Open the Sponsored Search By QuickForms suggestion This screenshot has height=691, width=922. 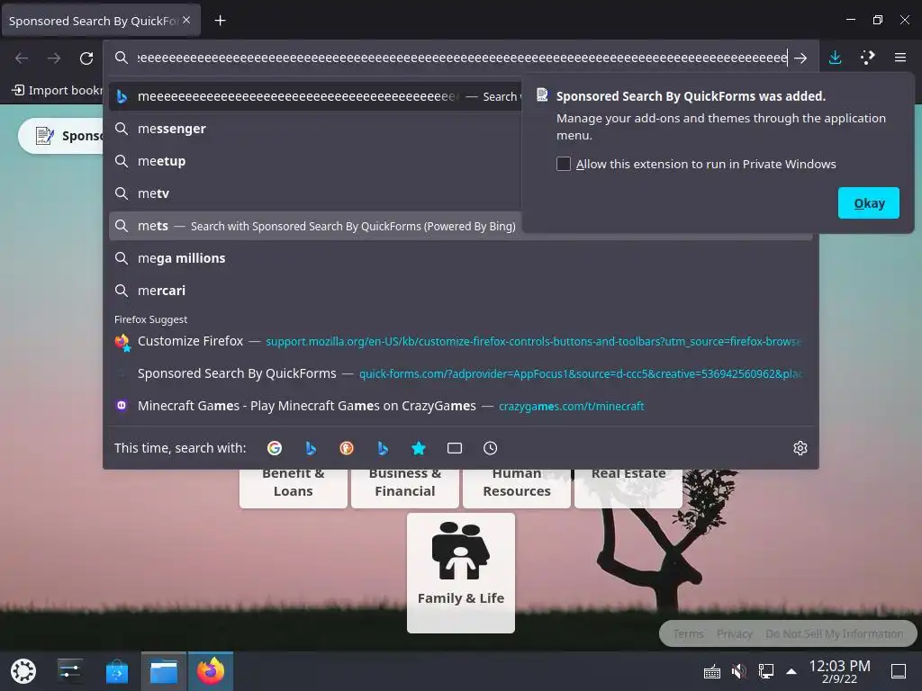pos(460,373)
